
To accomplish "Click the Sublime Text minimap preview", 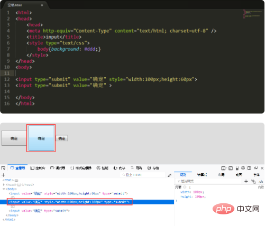I will [252, 14].
